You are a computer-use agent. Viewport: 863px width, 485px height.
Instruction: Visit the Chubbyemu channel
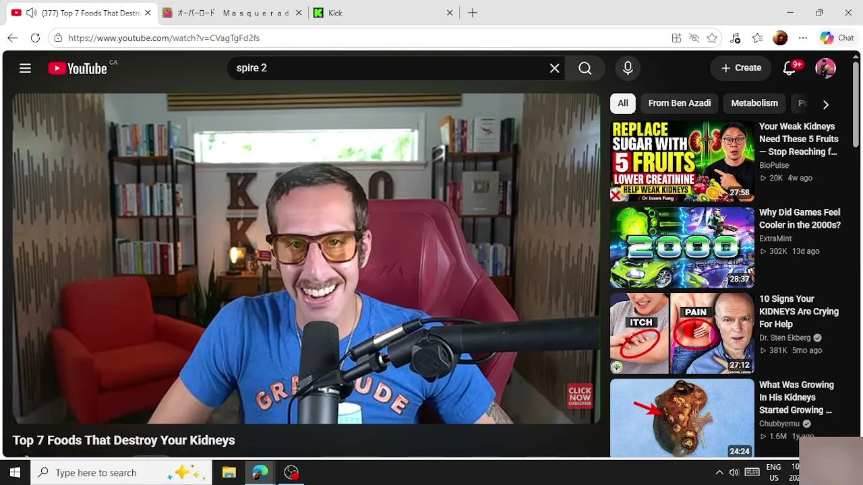pyautogui.click(x=779, y=424)
